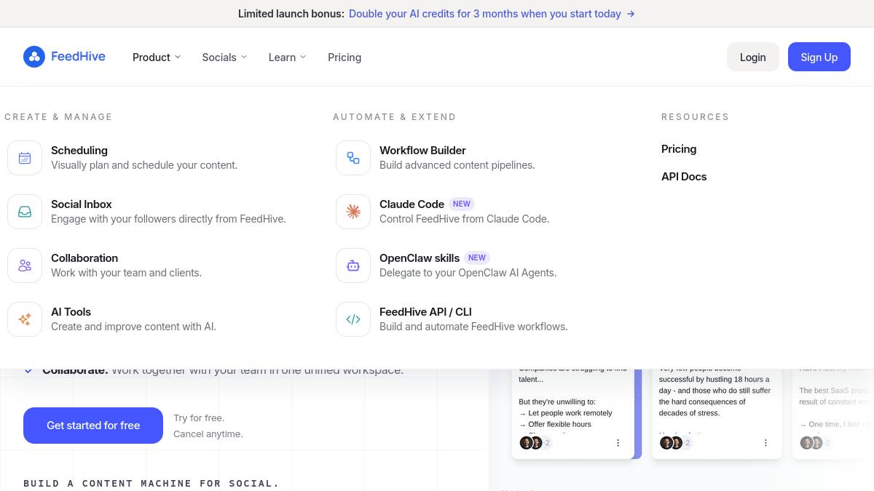Click the Sign Up button

(819, 57)
